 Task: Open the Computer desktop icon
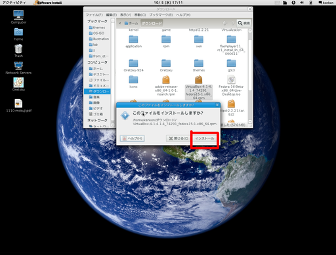(x=18, y=16)
